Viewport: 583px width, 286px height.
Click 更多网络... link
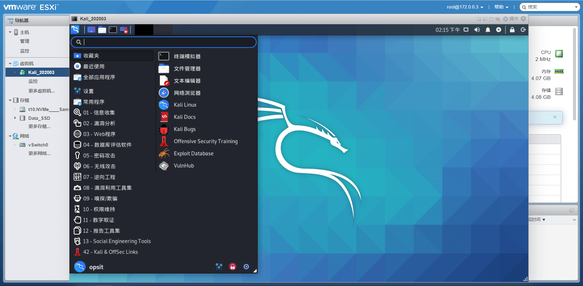[x=39, y=153]
